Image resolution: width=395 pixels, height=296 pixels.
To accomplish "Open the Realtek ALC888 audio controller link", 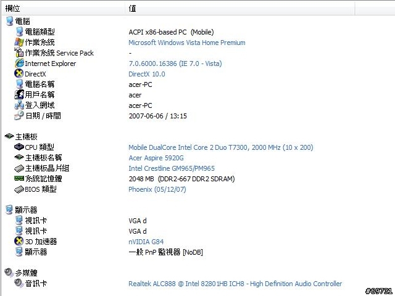I will (x=235, y=284).
